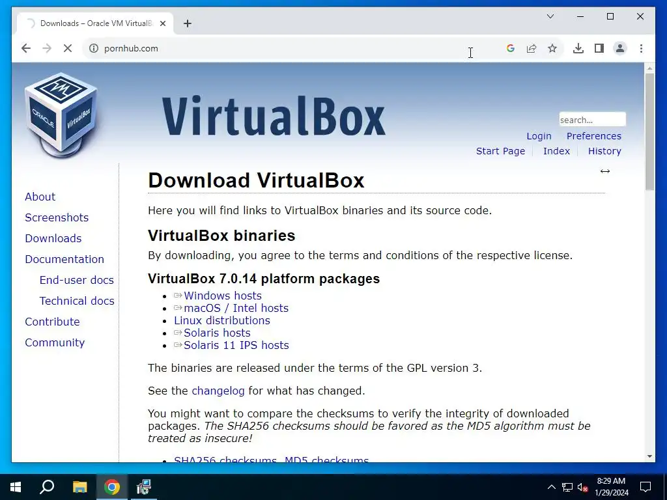This screenshot has width=667, height=500.
Task: Click the muted volume tray icon
Action: pos(583,487)
